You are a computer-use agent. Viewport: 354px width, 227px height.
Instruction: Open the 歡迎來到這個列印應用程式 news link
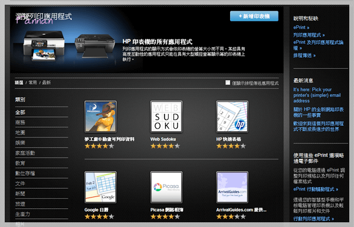(x=319, y=126)
